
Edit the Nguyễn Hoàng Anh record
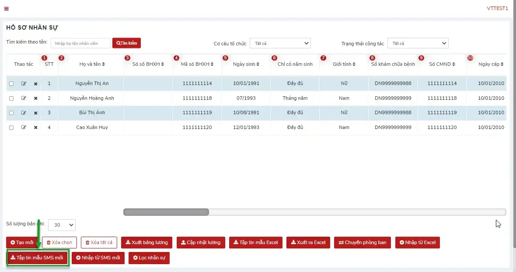(24, 98)
